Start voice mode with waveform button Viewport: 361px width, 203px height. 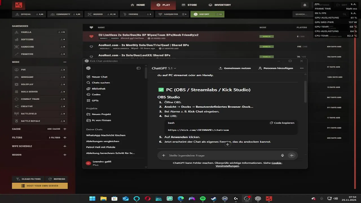tap(292, 155)
